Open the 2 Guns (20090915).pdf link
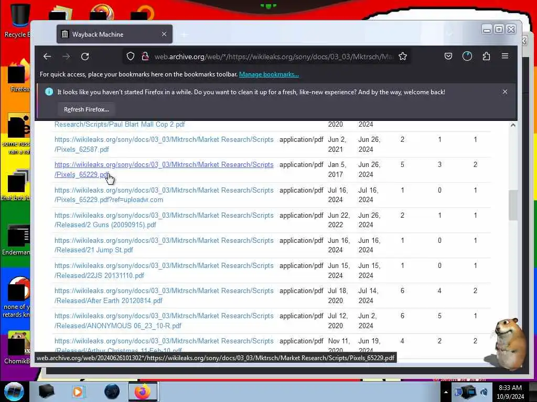 164,220
